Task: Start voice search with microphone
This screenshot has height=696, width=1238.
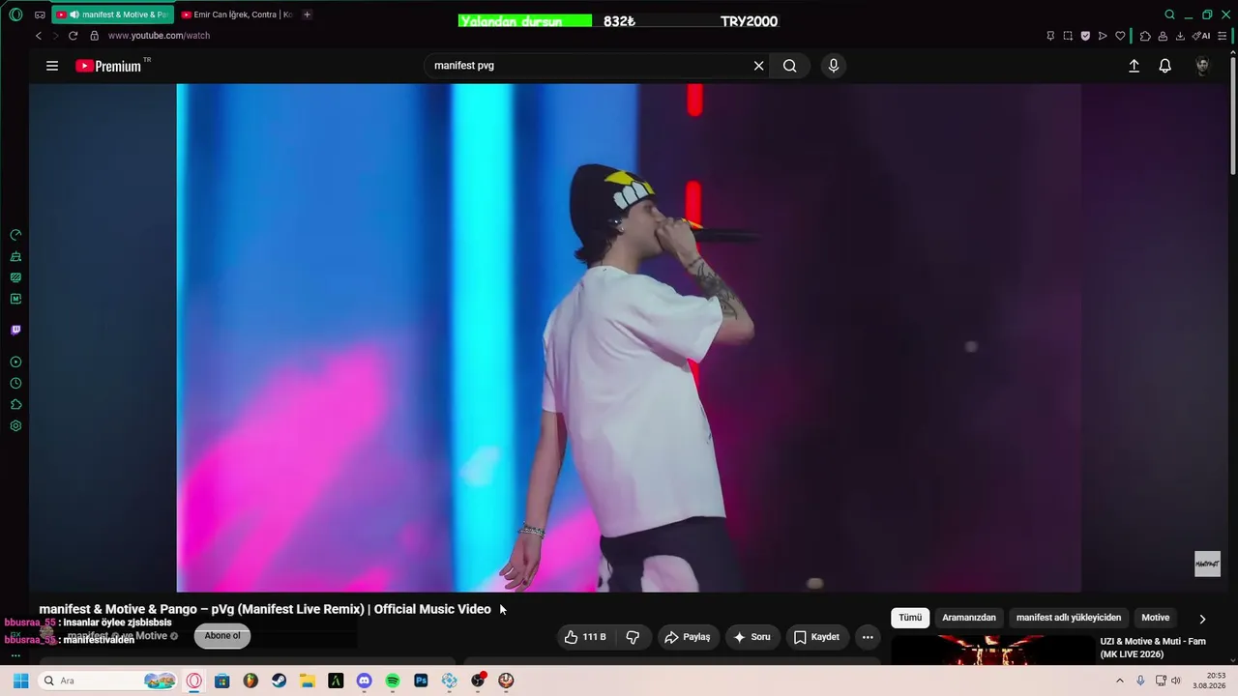Action: (834, 66)
